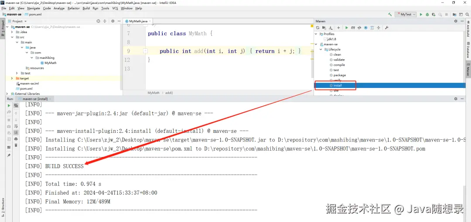The image size is (471, 222).
Task: Open Run panel gear settings
Action: click(x=456, y=99)
